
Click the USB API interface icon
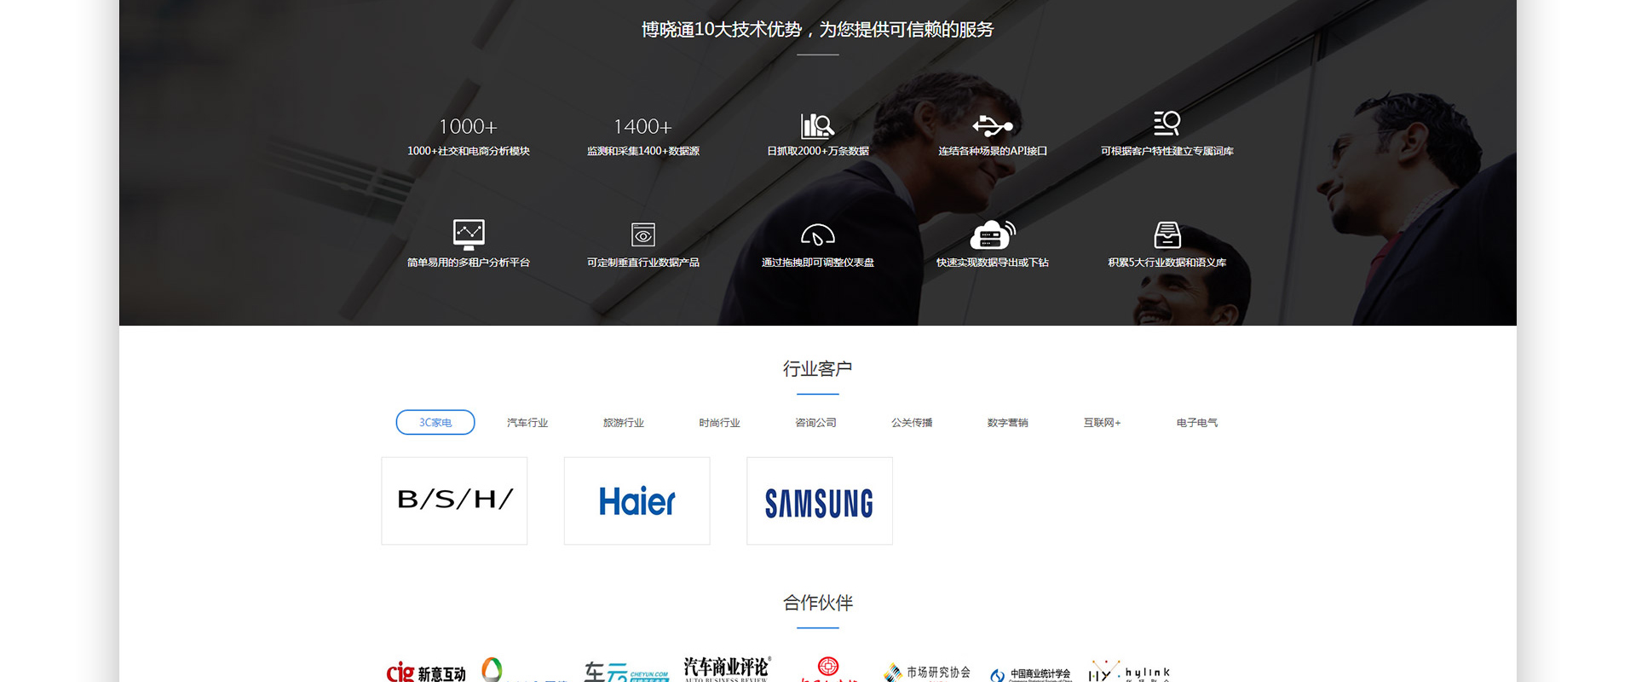[x=992, y=126]
